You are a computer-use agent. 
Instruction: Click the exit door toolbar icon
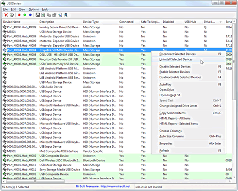click(66, 15)
